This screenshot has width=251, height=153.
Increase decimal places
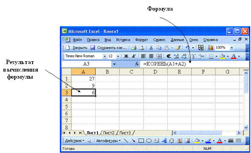pyautogui.click(x=176, y=56)
